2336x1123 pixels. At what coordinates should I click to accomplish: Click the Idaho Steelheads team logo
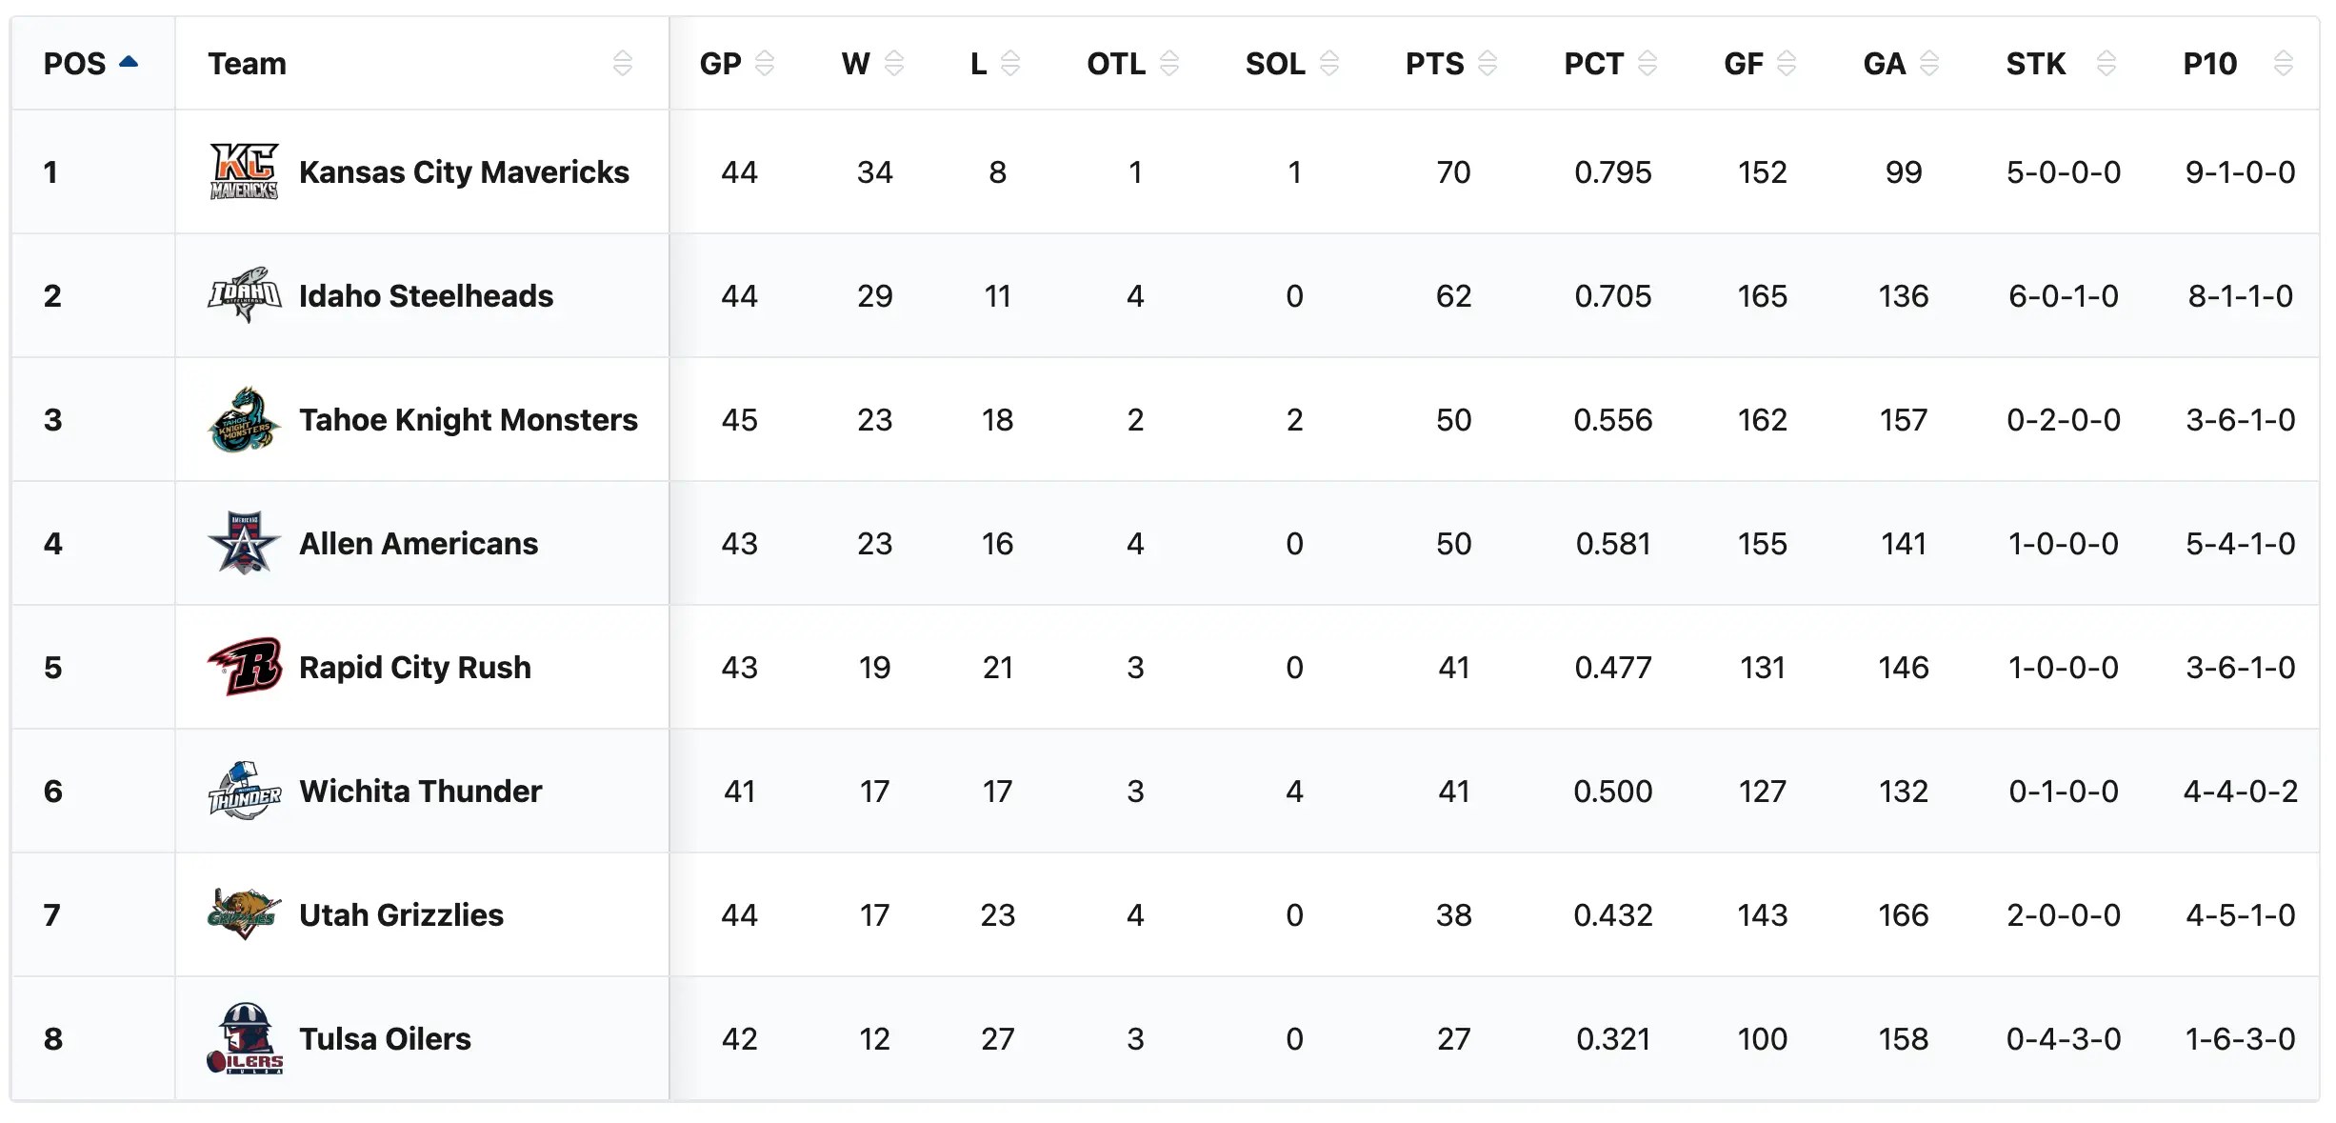[244, 295]
